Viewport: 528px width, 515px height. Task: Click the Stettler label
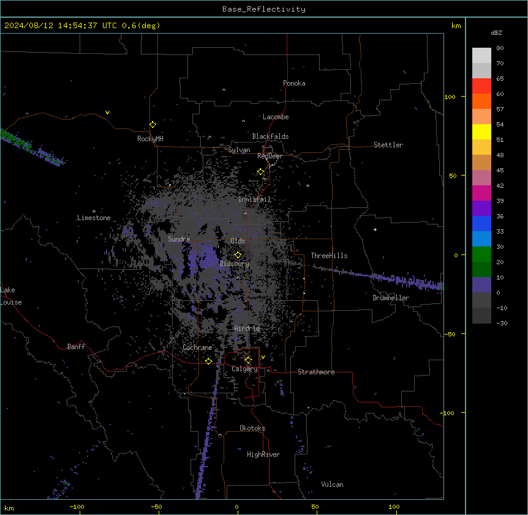[388, 145]
